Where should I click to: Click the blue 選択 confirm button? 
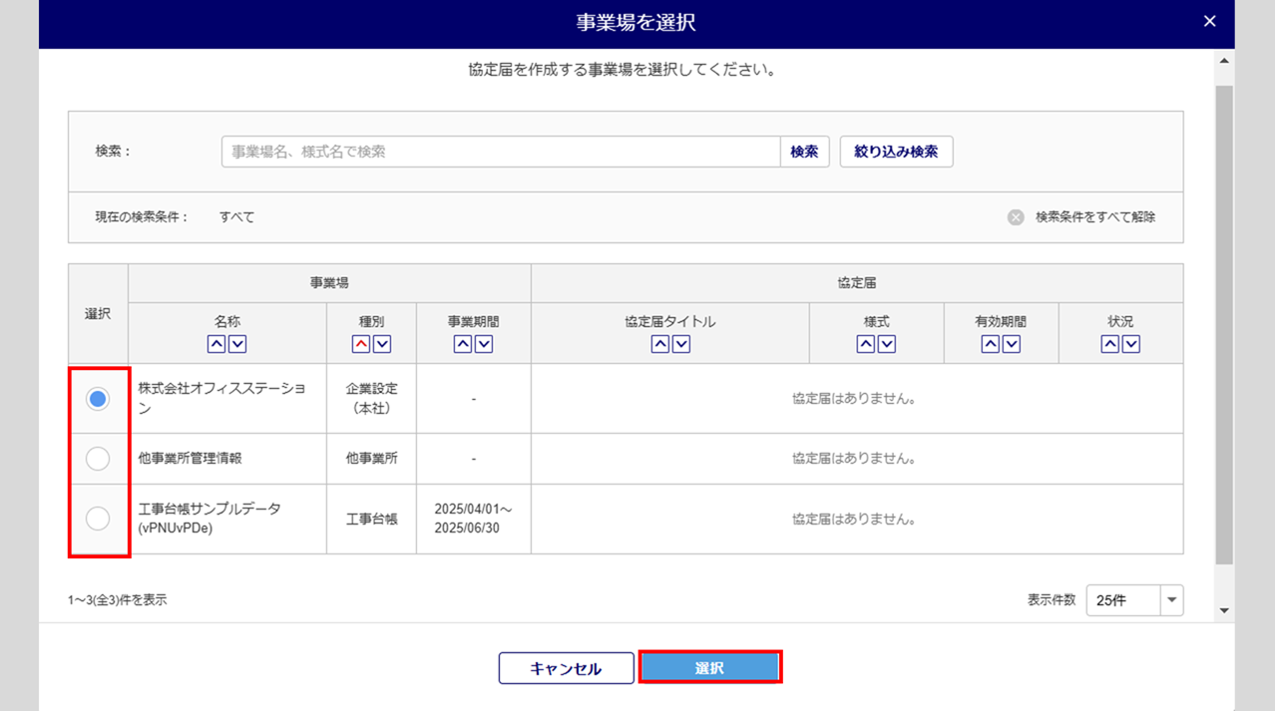pyautogui.click(x=709, y=668)
